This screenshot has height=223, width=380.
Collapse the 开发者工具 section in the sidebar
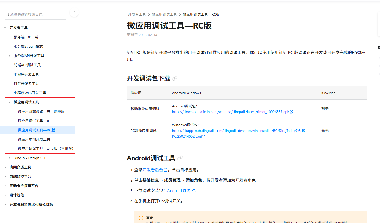click(5, 28)
